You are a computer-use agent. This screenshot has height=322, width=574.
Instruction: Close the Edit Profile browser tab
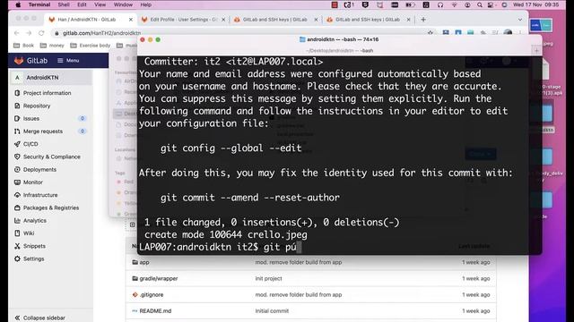pos(223,20)
